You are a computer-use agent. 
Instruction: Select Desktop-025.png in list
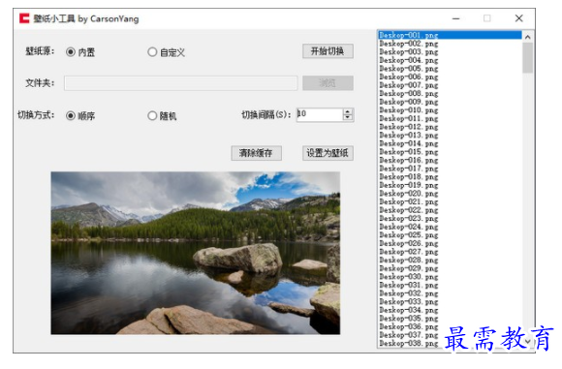click(x=409, y=235)
